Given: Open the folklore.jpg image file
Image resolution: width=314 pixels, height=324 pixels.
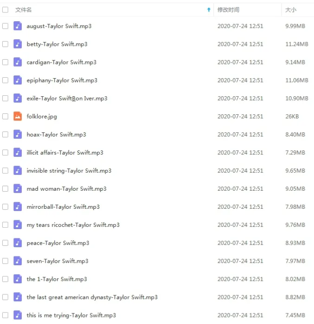Looking at the screenshot, I should (42, 117).
